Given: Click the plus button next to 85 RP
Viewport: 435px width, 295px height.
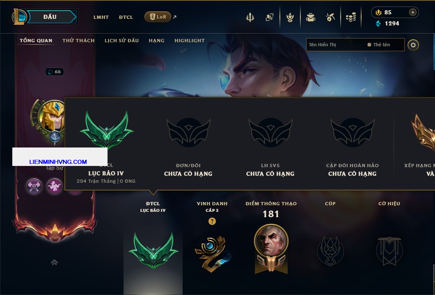Looking at the screenshot, I should pos(413,12).
